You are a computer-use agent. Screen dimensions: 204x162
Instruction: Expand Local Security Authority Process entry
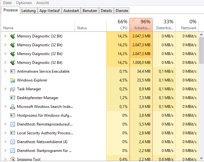[5, 133]
